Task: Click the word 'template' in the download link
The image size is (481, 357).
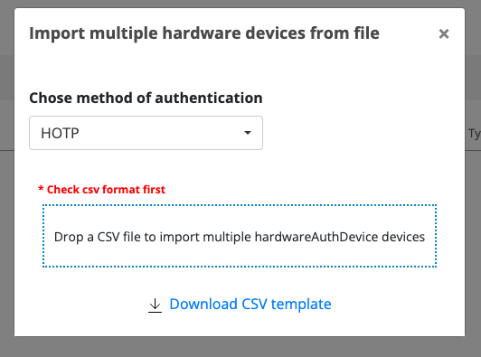Action: tap(301, 305)
